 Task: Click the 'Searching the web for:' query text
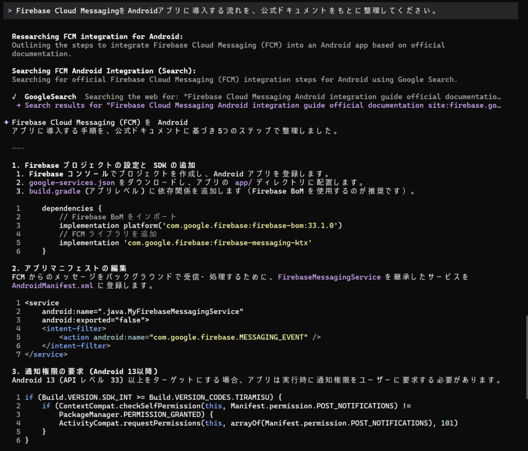coord(293,96)
